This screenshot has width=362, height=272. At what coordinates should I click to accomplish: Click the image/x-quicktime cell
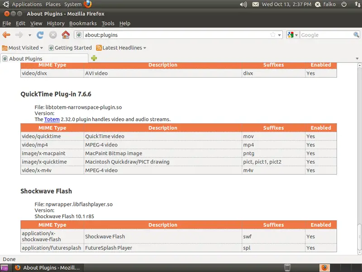52,162
